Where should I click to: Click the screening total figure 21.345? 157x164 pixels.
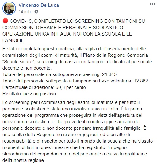click(109, 74)
